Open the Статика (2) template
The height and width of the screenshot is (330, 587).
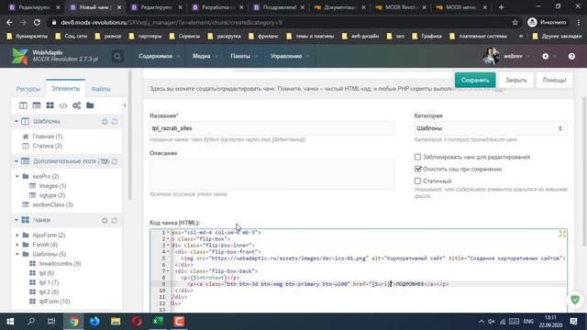47,146
